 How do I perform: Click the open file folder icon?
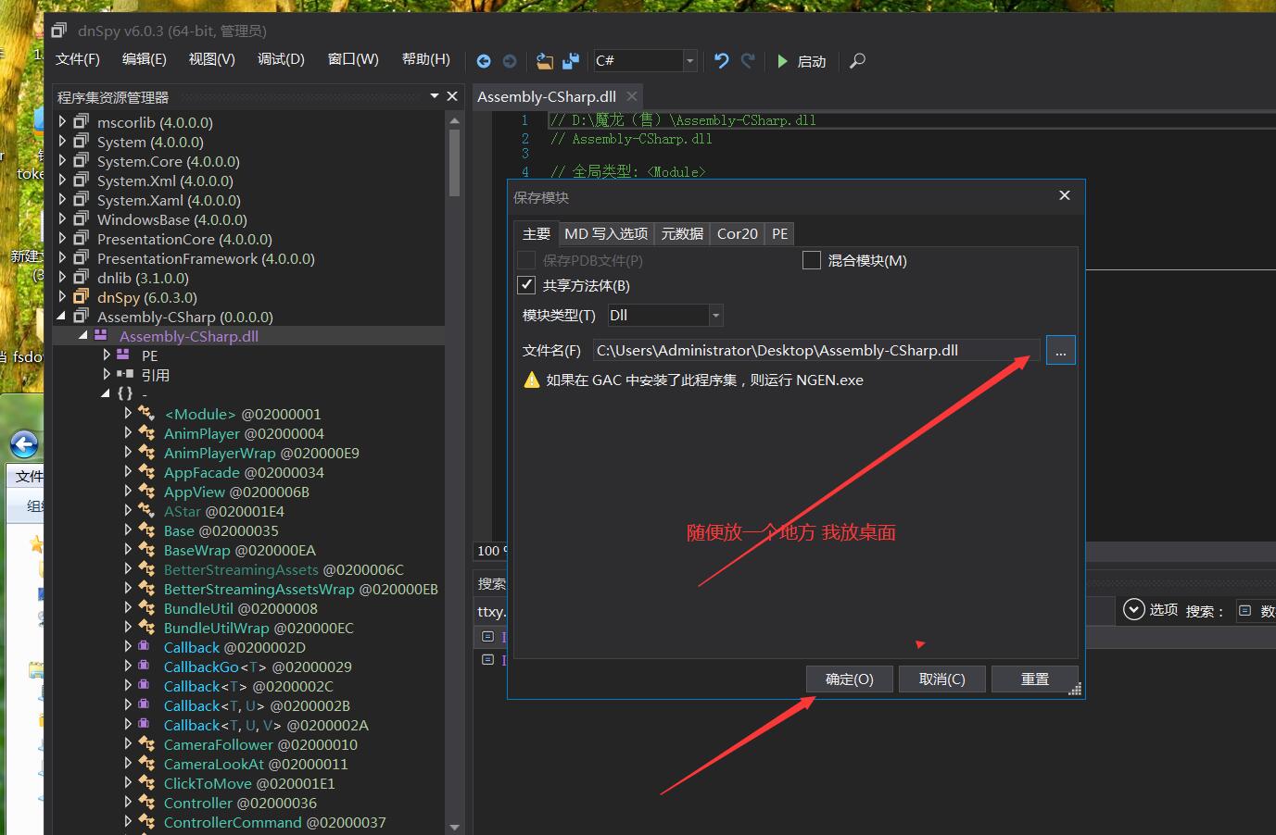[545, 61]
